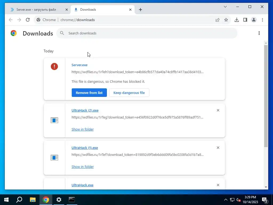Image resolution: width=273 pixels, height=205 pixels.
Task: Open Windows taskbar search
Action: [19, 200]
